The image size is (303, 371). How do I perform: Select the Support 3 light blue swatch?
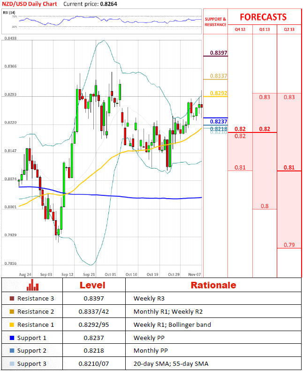12,364
